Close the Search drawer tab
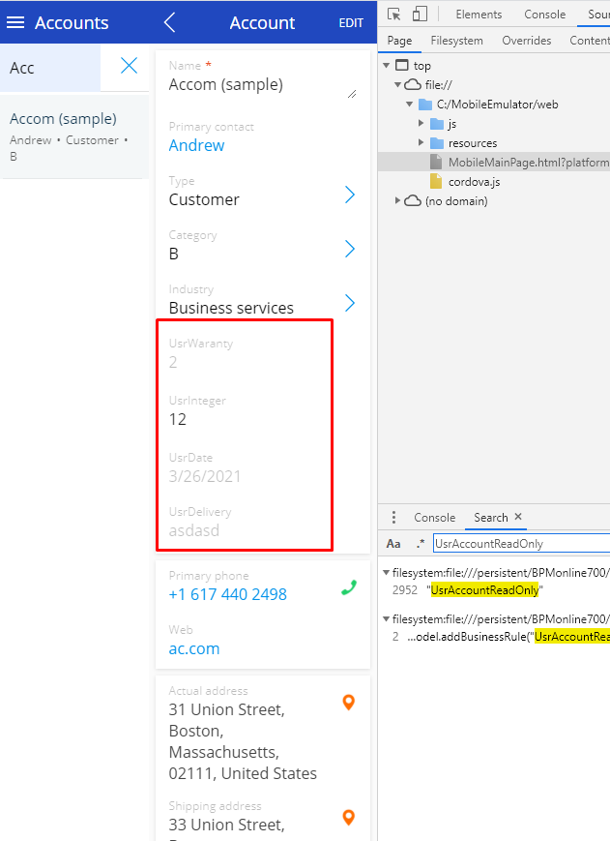Image resolution: width=610 pixels, height=841 pixels. pyautogui.click(x=518, y=517)
